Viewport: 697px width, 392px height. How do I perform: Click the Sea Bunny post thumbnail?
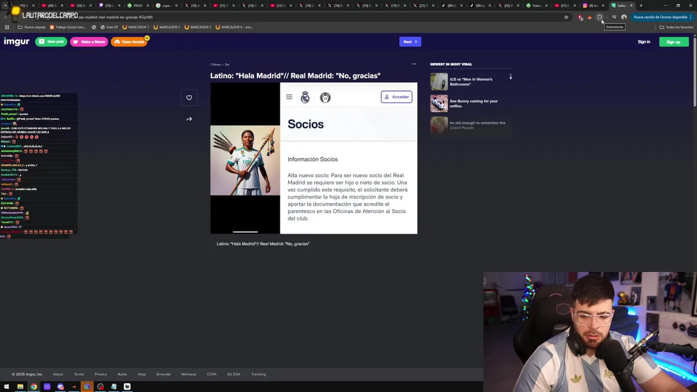coord(439,103)
